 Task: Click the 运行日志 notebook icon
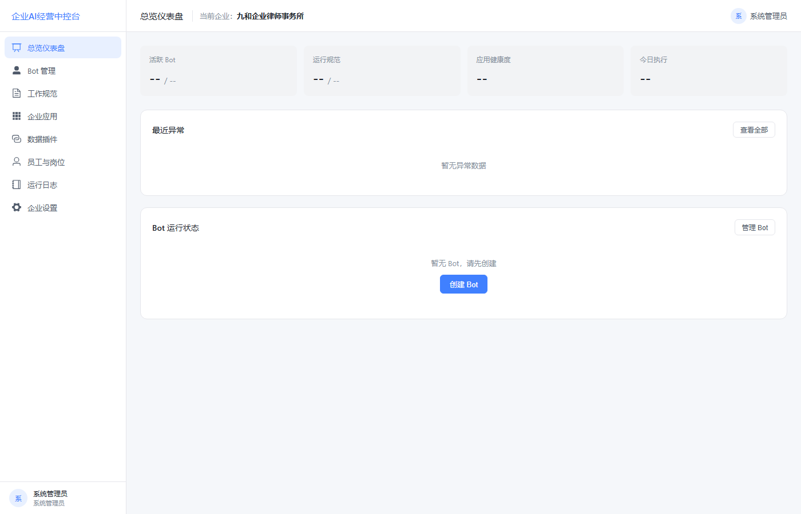17,184
